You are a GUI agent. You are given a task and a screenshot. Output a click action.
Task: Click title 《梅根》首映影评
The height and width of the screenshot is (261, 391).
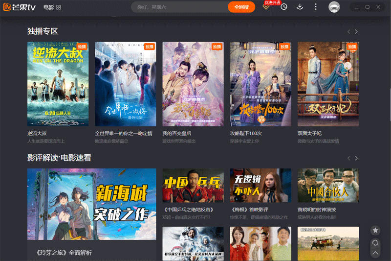pyautogui.click(x=249, y=210)
